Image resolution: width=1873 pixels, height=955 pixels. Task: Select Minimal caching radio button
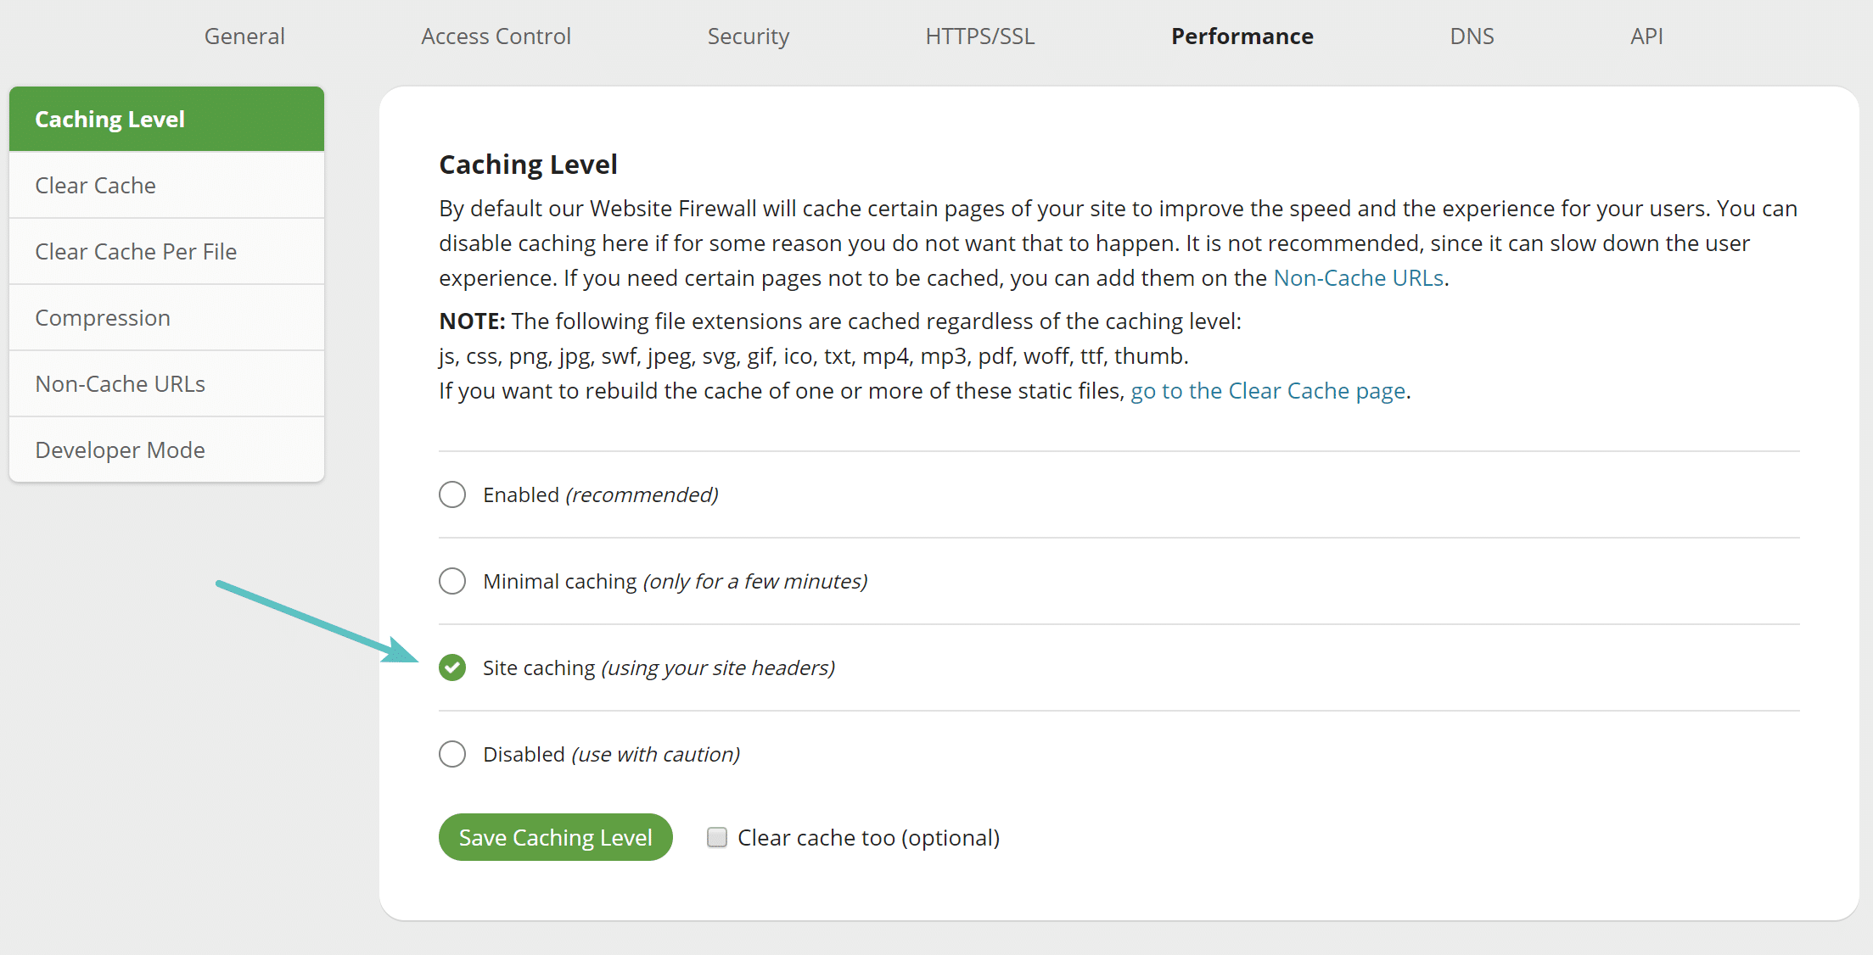(x=452, y=581)
